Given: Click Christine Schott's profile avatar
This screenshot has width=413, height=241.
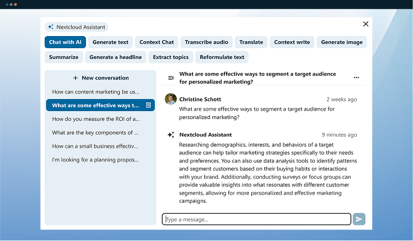Looking at the screenshot, I should tap(170, 100).
